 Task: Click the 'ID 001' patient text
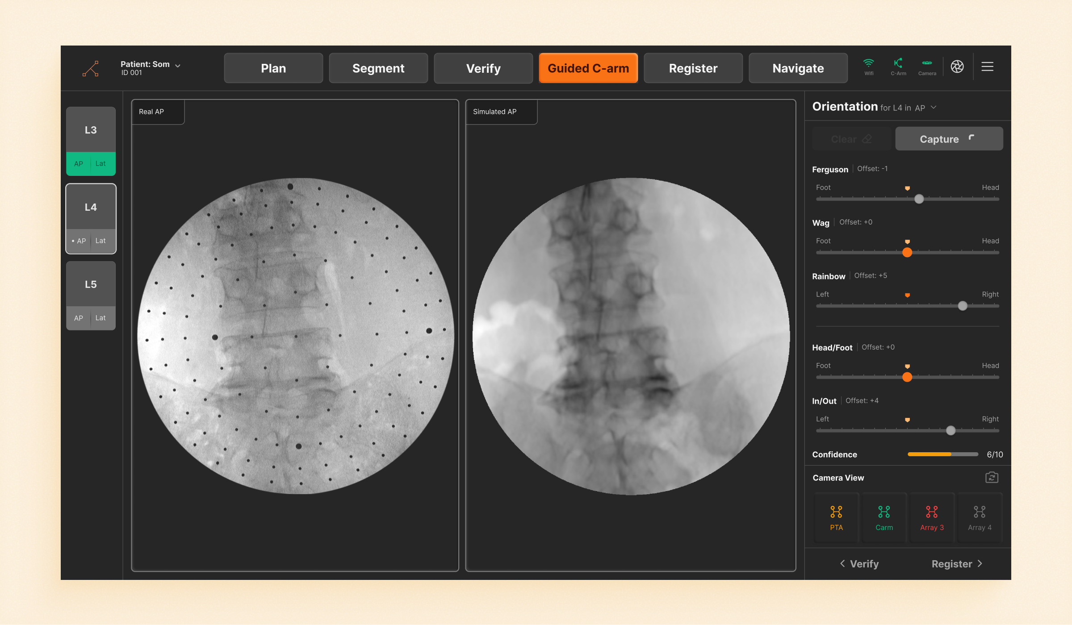(x=132, y=73)
